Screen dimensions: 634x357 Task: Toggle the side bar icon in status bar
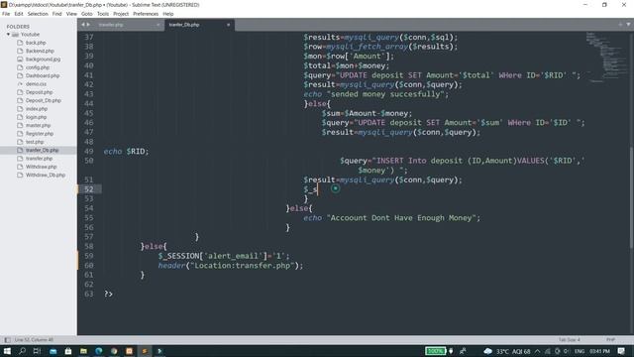click(x=7, y=340)
